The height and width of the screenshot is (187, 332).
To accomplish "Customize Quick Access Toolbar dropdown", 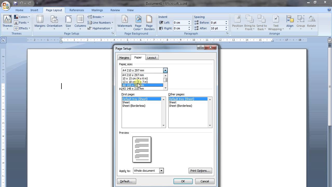I will (x=37, y=3).
